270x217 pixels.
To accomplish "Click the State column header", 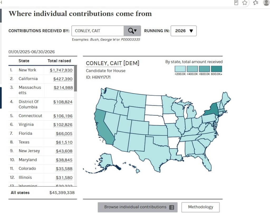I will click(24, 61).
